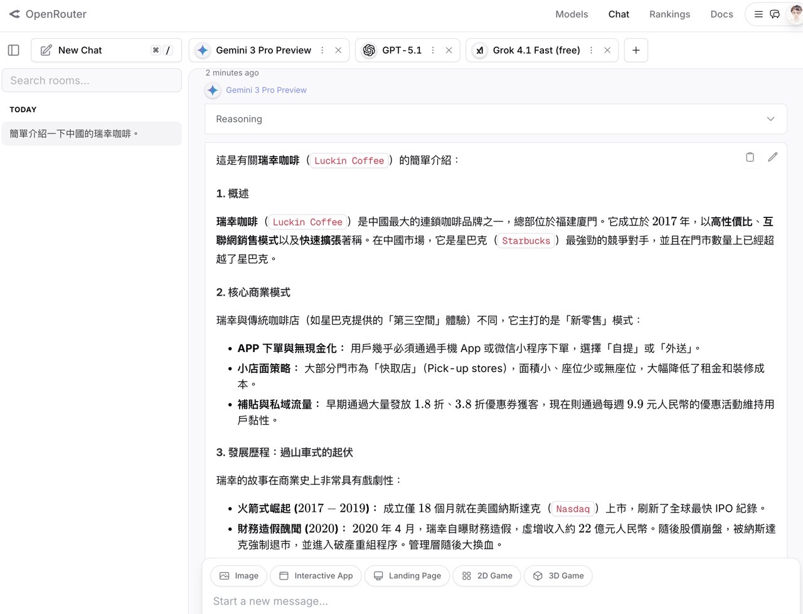Click the edit response pencil icon

click(772, 157)
